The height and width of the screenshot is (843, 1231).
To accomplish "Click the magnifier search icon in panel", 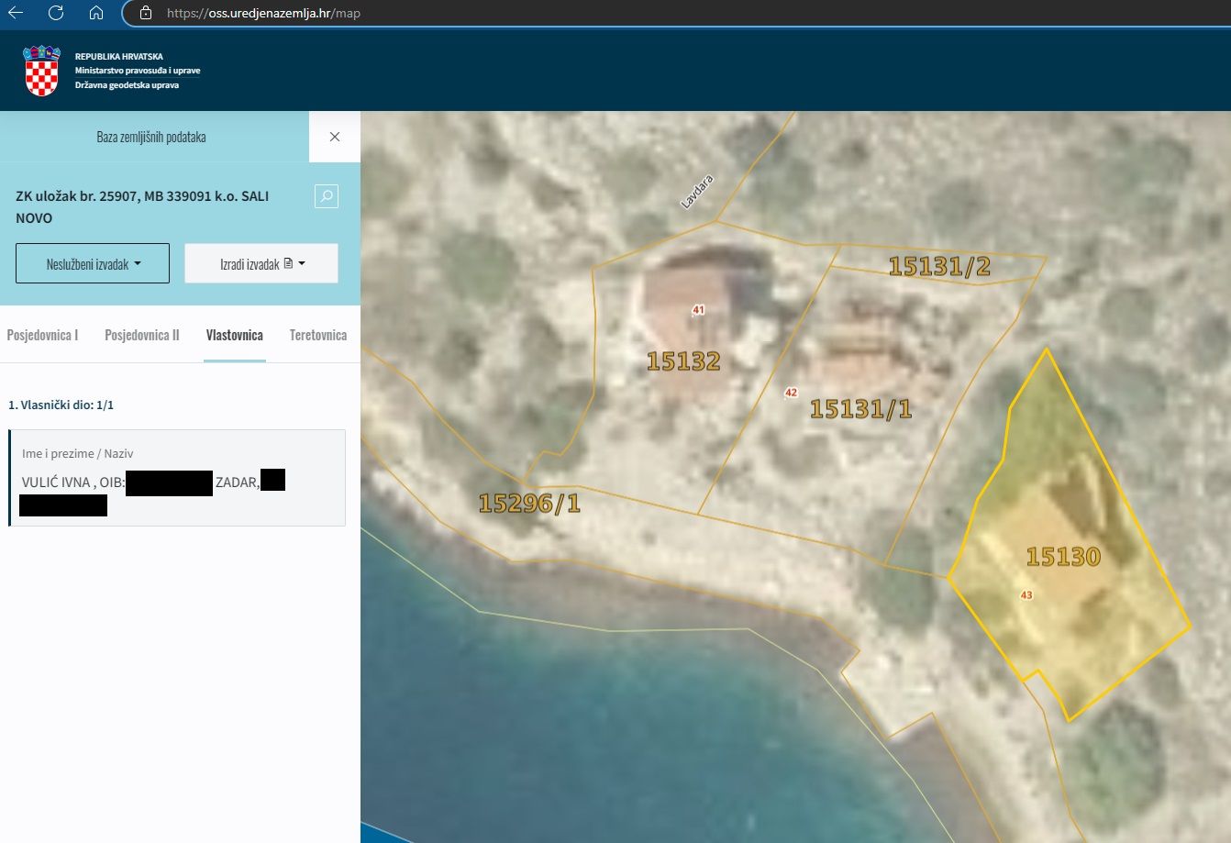I will [327, 196].
